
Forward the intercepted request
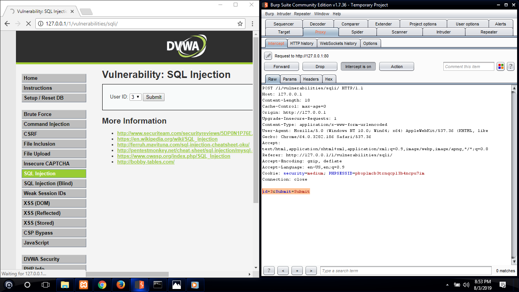pos(282,67)
